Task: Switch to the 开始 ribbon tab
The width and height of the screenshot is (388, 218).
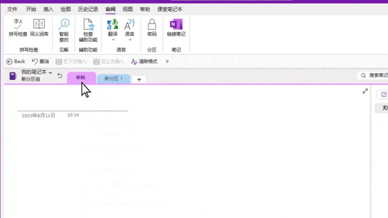Action: click(x=31, y=10)
